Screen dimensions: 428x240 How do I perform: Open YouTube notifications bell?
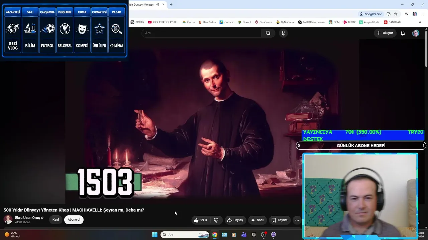tap(403, 33)
